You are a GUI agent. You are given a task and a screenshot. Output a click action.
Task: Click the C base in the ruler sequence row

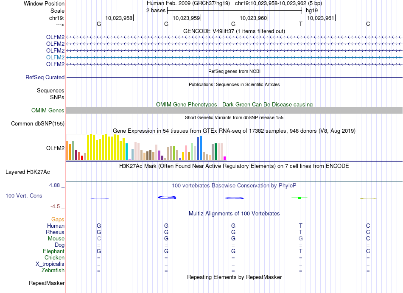pyautogui.click(x=368, y=24)
